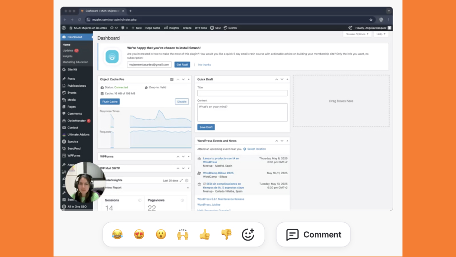Click the Save Draft button
The height and width of the screenshot is (257, 456).
click(206, 127)
